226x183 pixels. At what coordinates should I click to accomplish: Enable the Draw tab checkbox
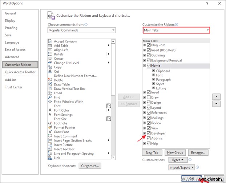pyautogui.click(x=149, y=97)
